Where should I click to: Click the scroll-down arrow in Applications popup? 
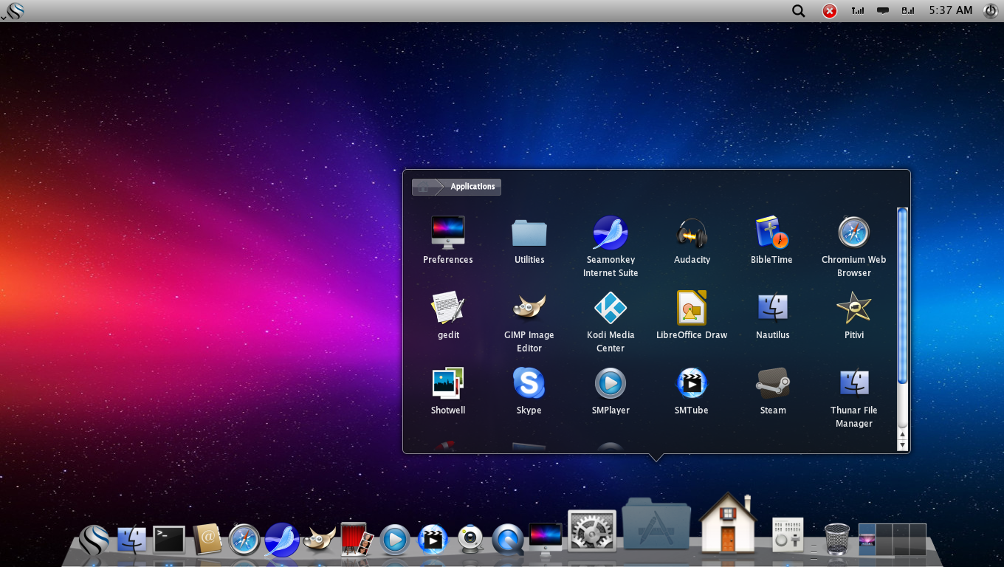click(x=902, y=445)
